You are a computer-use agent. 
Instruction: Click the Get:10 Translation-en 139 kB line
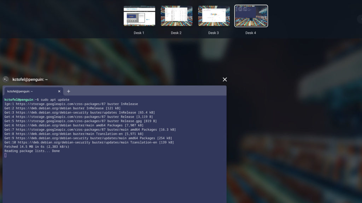(89, 142)
